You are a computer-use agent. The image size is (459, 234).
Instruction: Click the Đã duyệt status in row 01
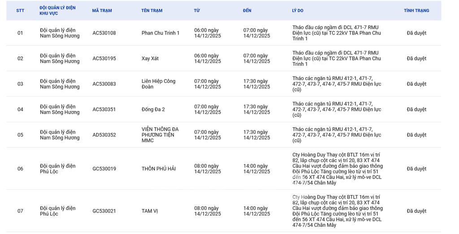(x=416, y=33)
